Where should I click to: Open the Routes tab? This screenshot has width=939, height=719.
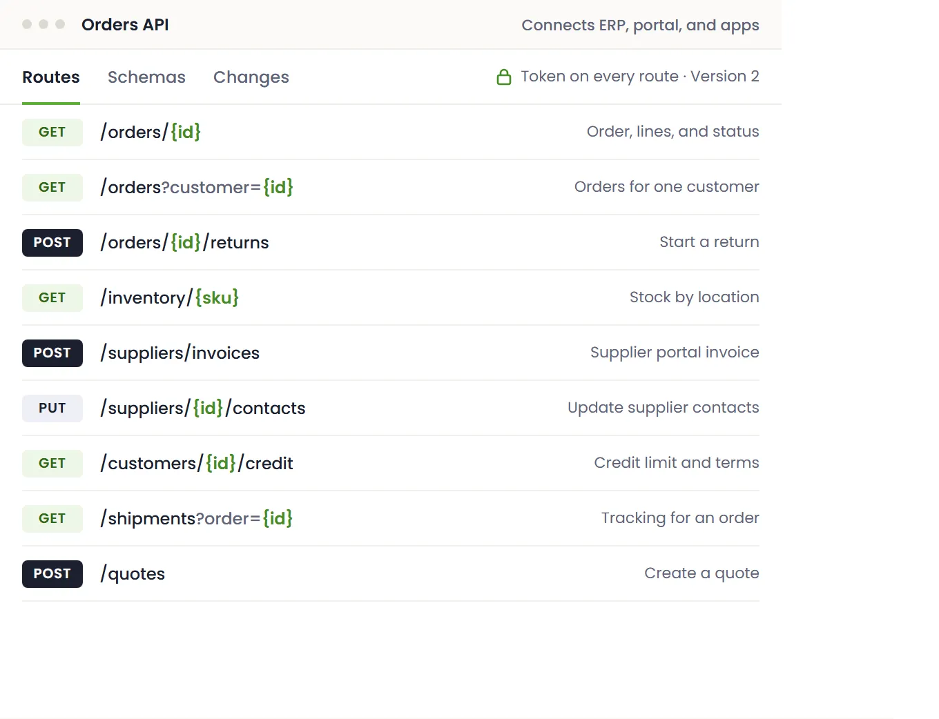[51, 77]
